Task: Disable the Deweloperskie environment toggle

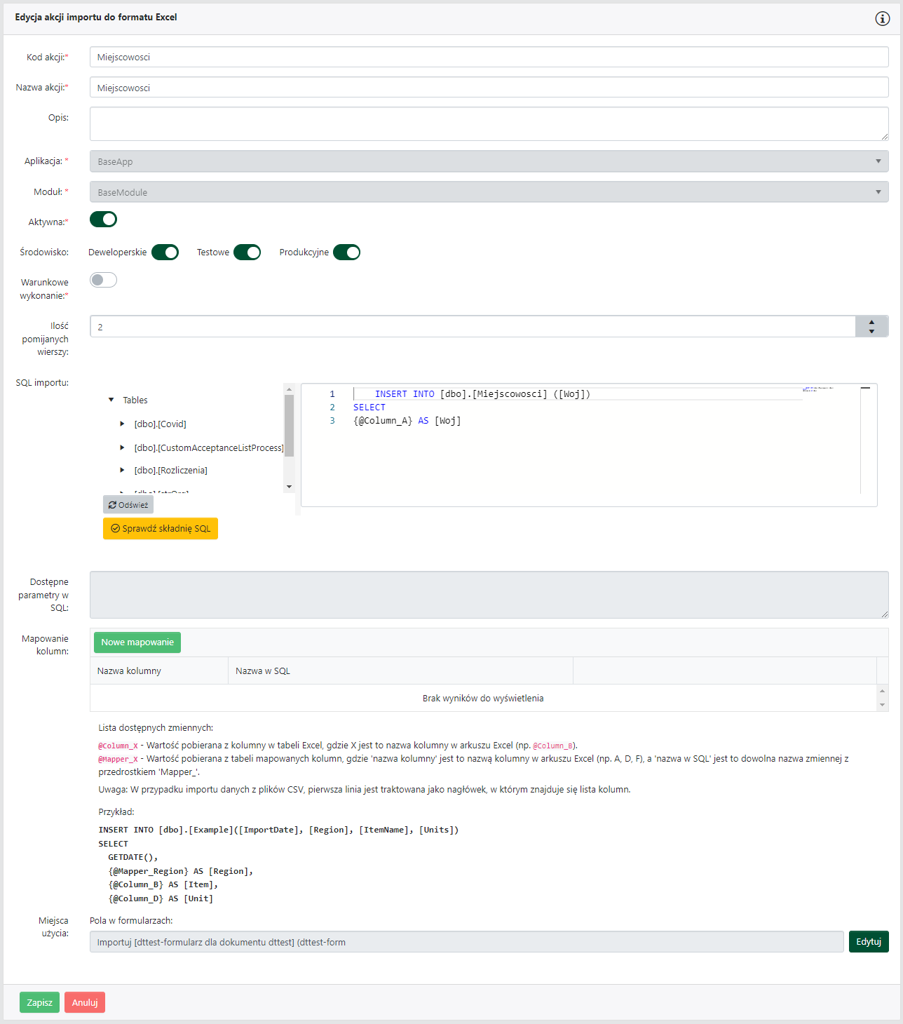Action: (165, 252)
